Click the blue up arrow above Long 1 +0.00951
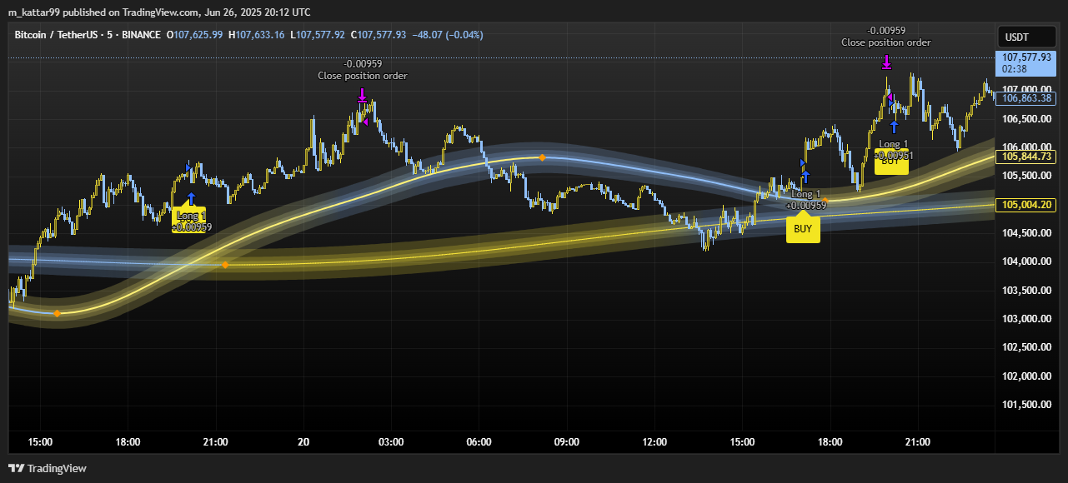The height and width of the screenshot is (483, 1068). click(x=894, y=127)
